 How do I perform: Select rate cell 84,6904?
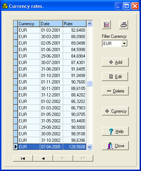coord(75,56)
